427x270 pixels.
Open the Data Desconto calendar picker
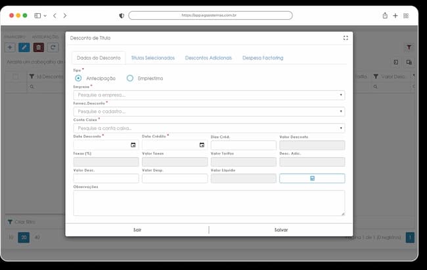(x=133, y=145)
